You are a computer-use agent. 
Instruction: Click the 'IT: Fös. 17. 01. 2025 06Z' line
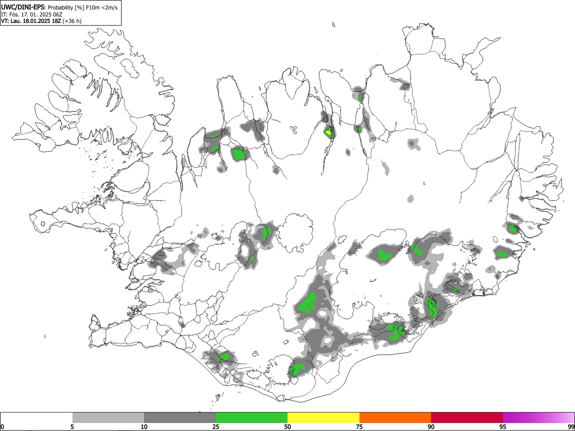click(x=31, y=14)
